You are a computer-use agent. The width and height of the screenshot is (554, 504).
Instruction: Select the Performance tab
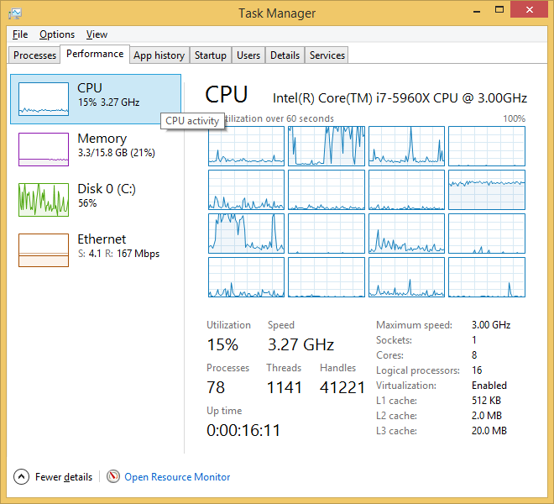tap(95, 54)
